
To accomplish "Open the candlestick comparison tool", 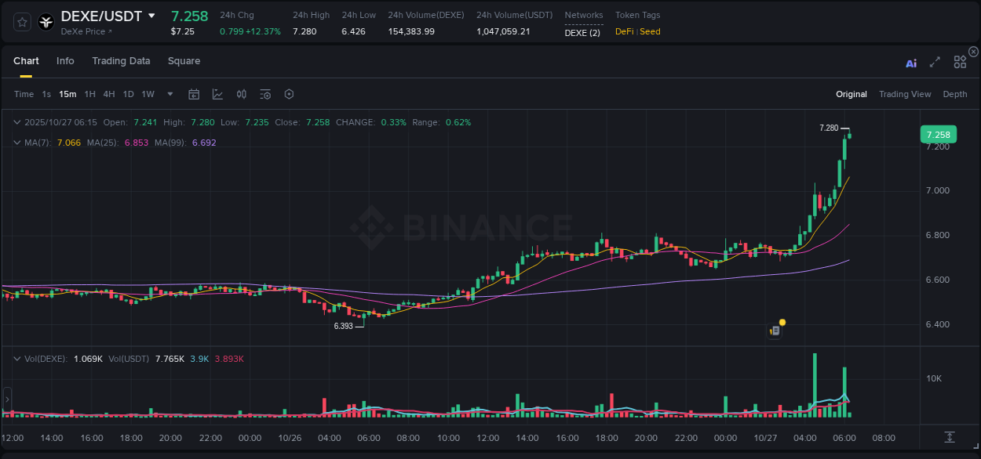I will [242, 94].
